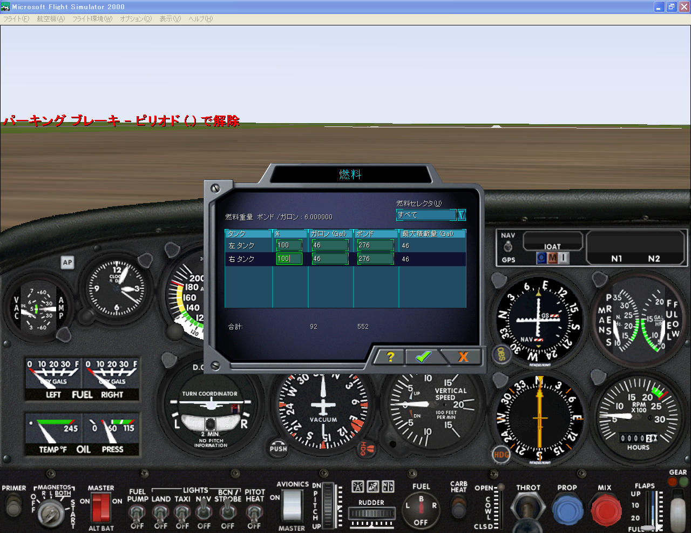
Task: Click the RPM tachometer gauge
Action: coord(639,417)
